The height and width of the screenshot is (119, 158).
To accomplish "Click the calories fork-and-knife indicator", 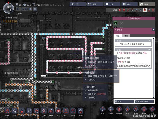I will (39, 5).
